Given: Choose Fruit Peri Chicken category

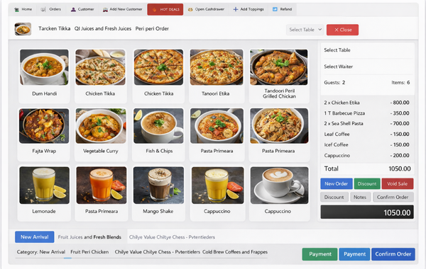Looking at the screenshot, I should tap(89, 252).
